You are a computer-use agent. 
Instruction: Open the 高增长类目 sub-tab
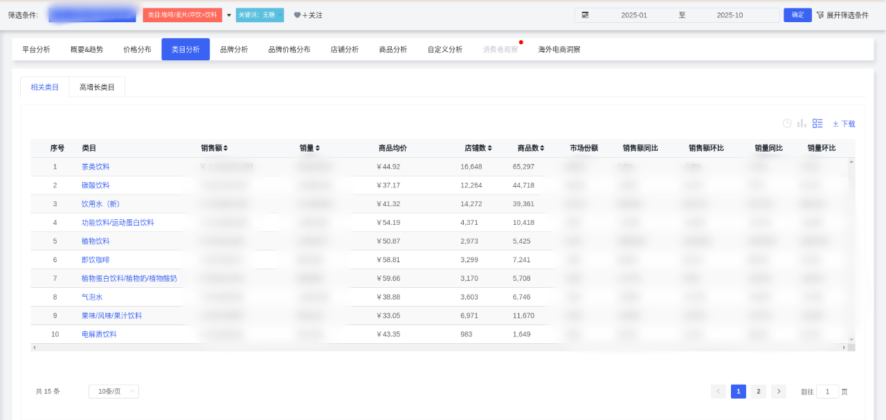click(x=97, y=87)
